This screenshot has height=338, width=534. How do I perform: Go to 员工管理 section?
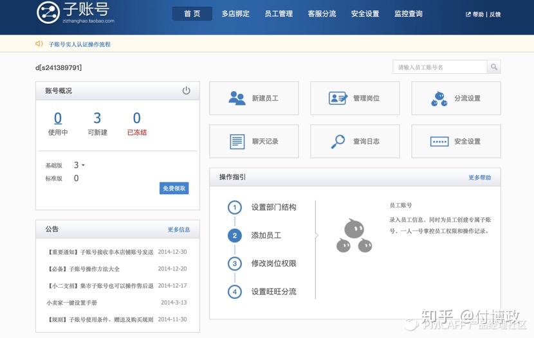click(279, 13)
